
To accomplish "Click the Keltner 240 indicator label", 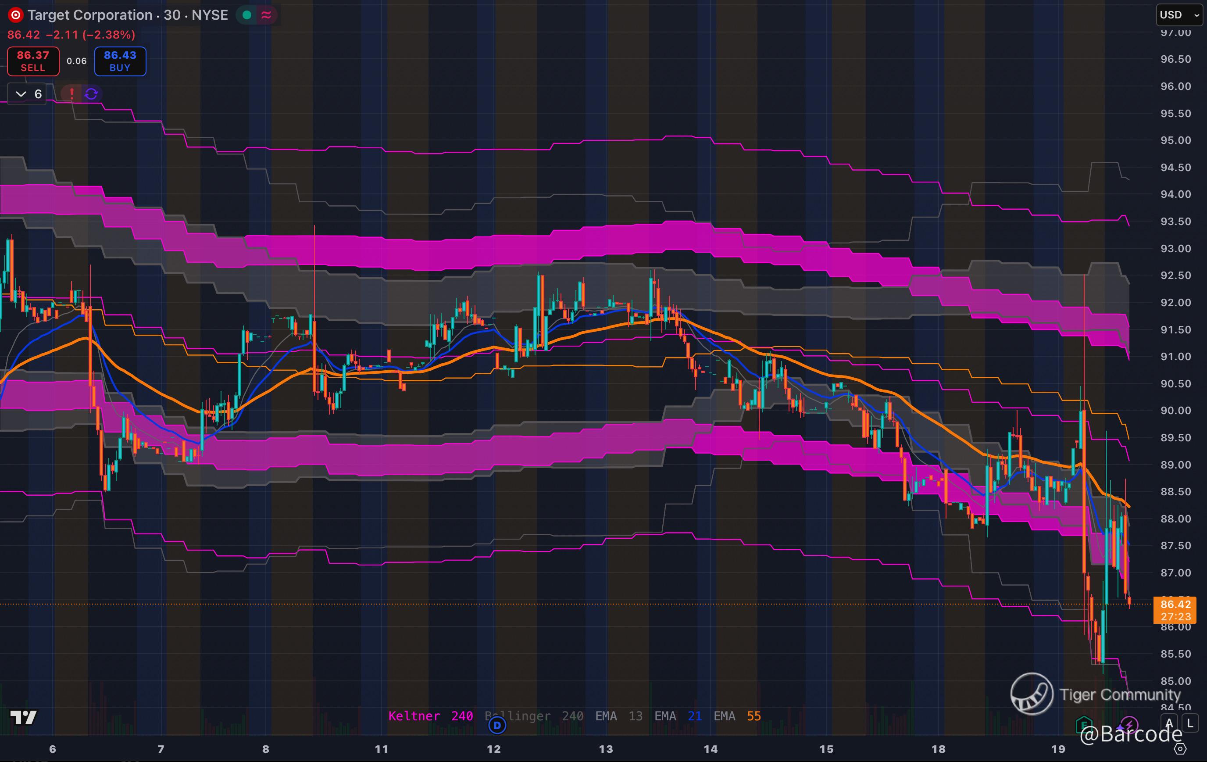I will coord(430,716).
